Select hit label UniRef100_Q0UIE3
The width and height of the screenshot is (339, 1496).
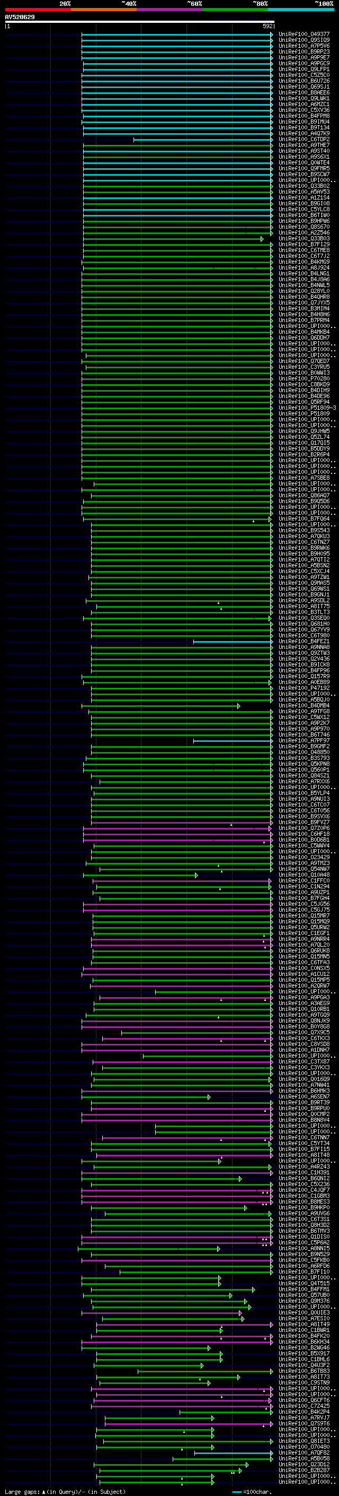[x=304, y=1312]
